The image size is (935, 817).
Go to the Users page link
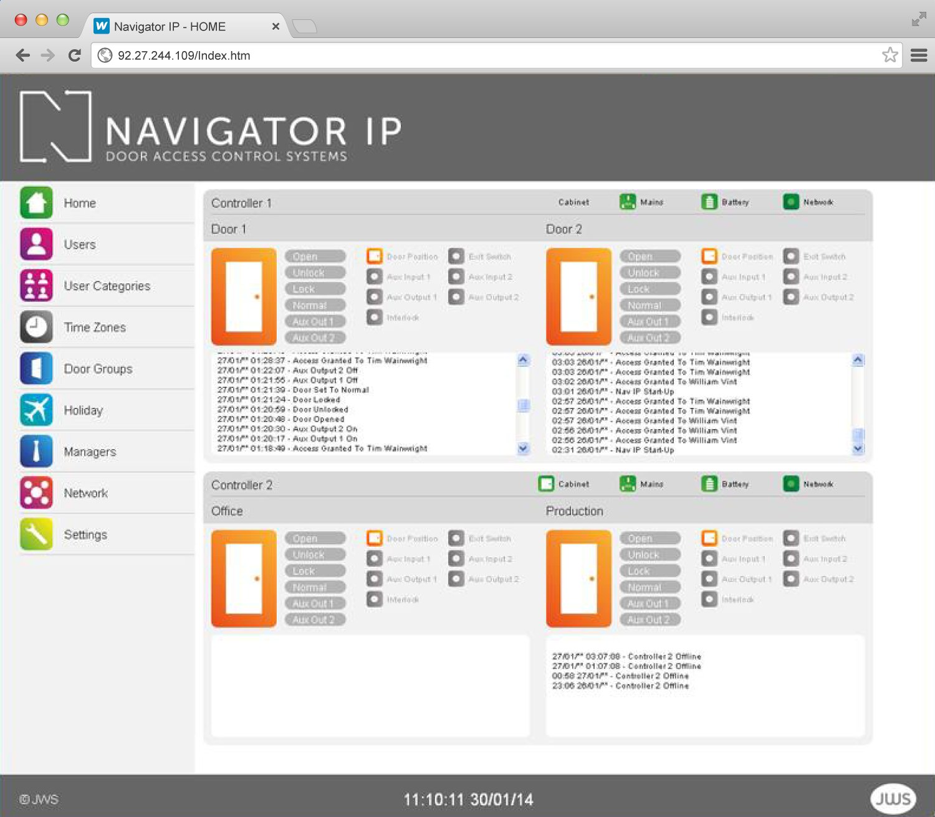(x=80, y=245)
